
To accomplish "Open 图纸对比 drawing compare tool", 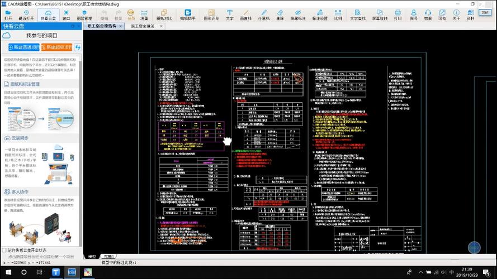I will pos(164,15).
